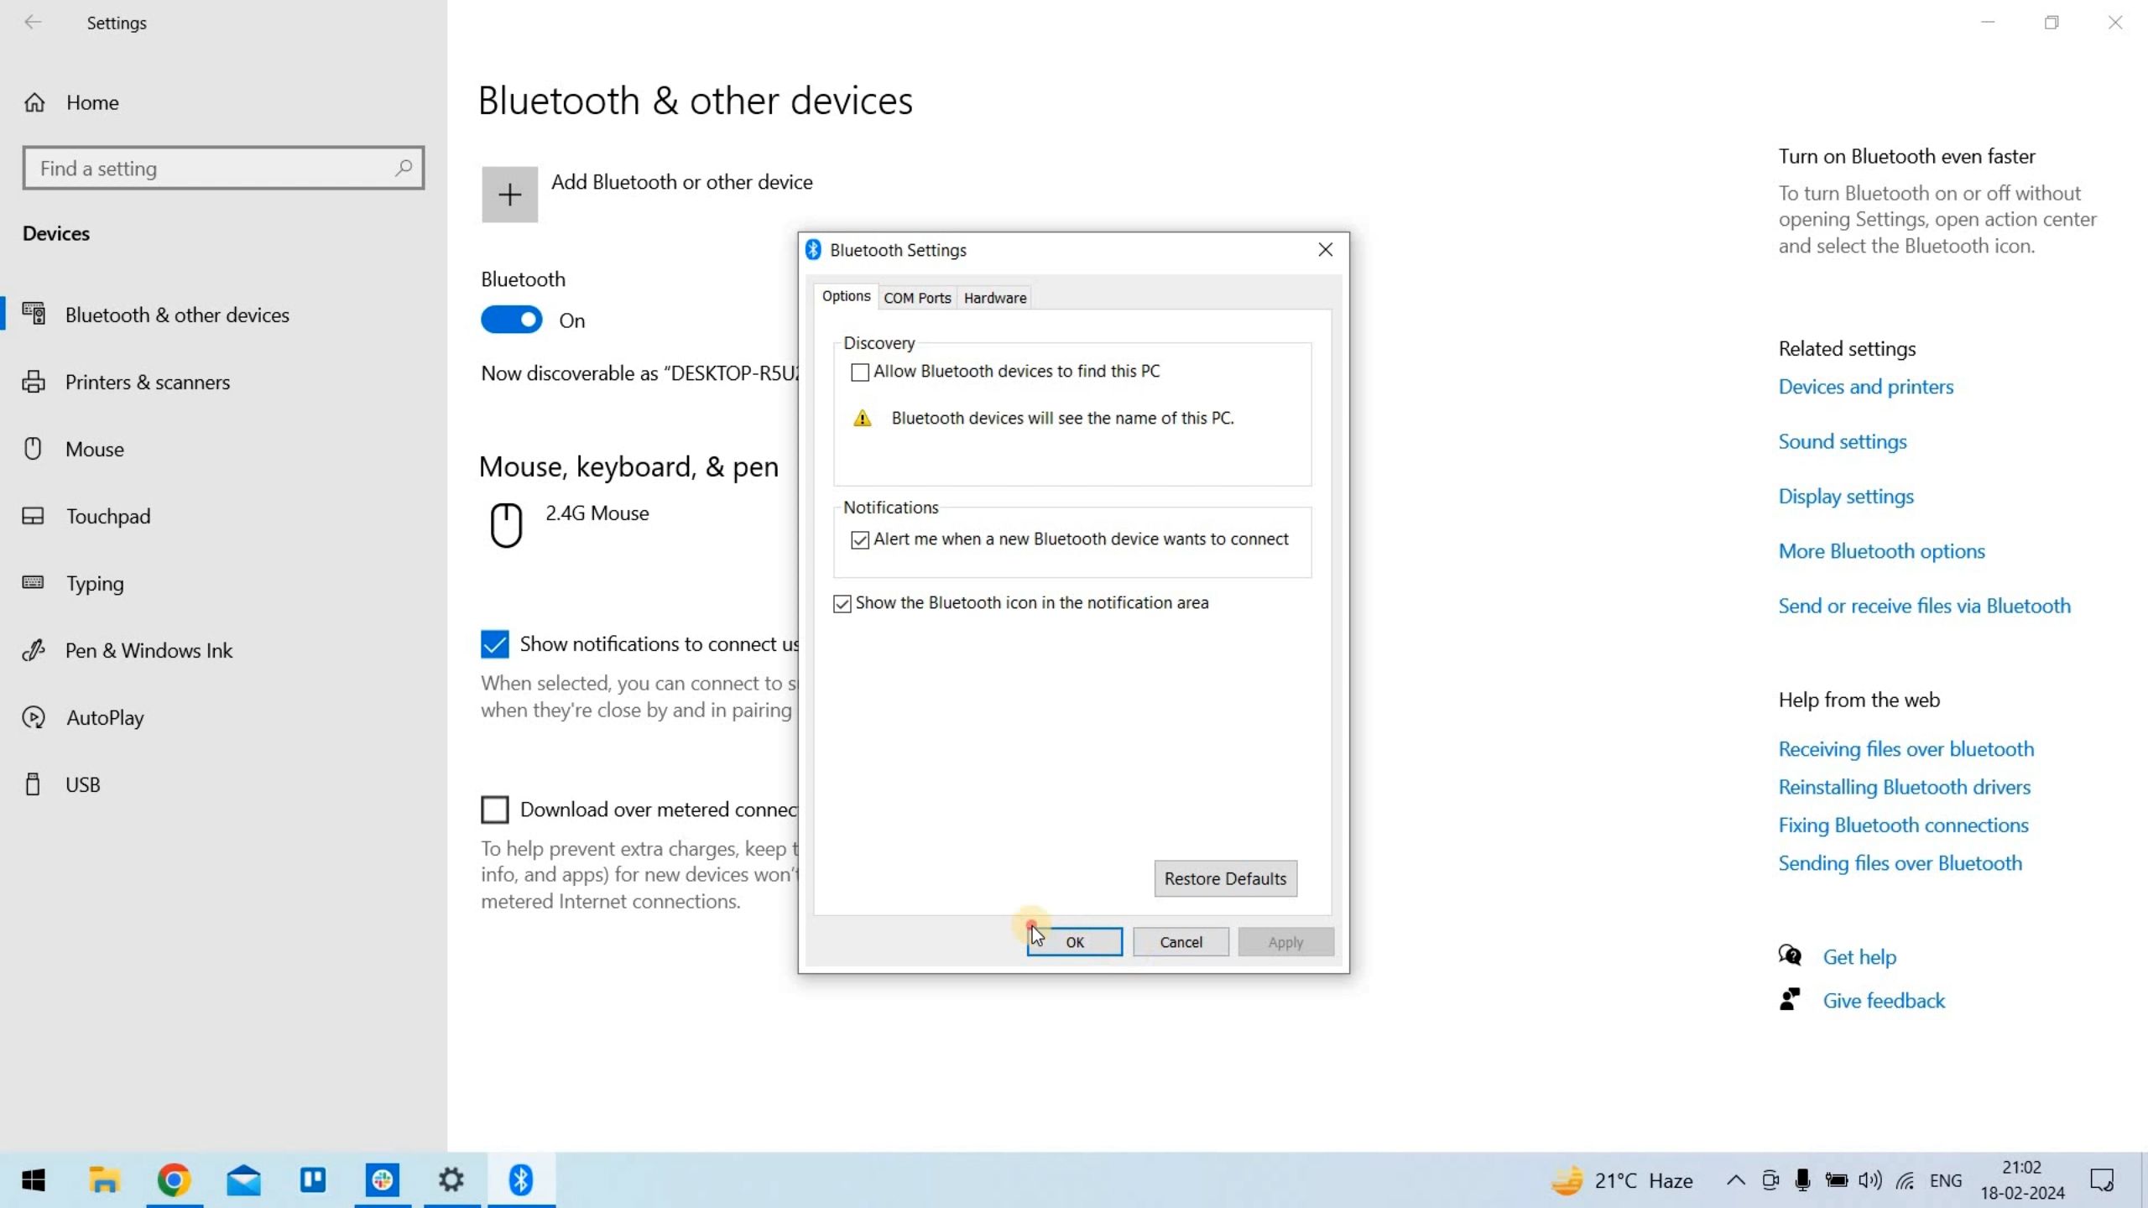Image resolution: width=2148 pixels, height=1208 pixels.
Task: Uncheck Alert me when new device connects
Action: [x=860, y=539]
